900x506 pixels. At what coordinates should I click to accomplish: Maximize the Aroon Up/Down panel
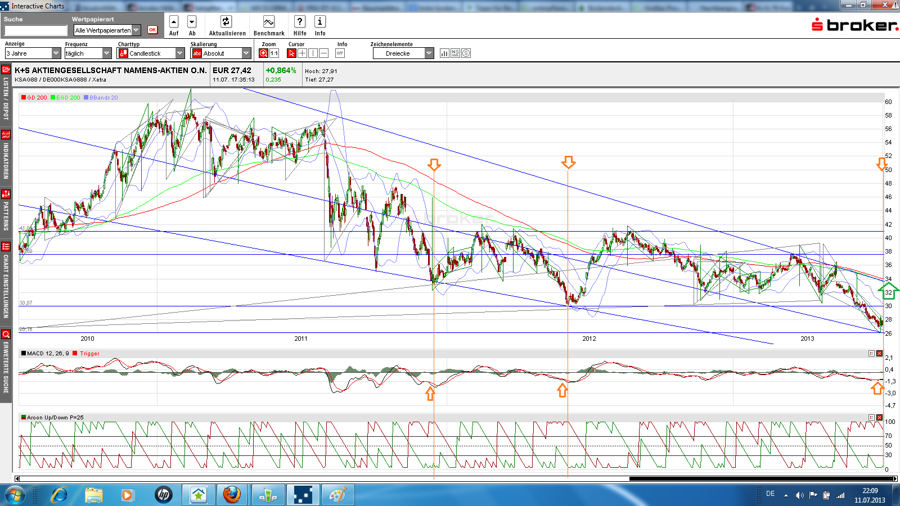coord(871,418)
